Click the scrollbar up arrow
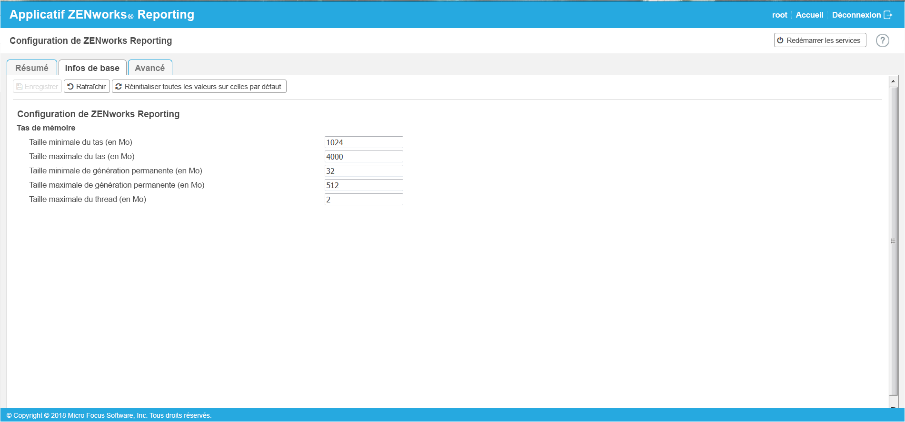 point(893,81)
